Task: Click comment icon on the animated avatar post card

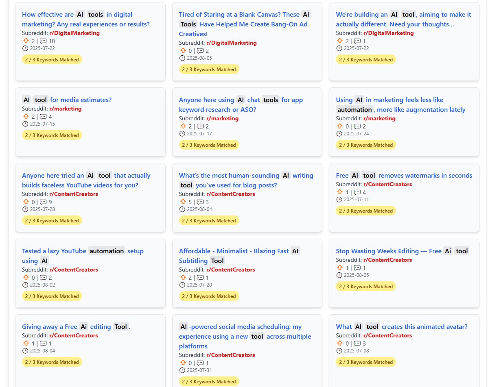Action: 357,344
